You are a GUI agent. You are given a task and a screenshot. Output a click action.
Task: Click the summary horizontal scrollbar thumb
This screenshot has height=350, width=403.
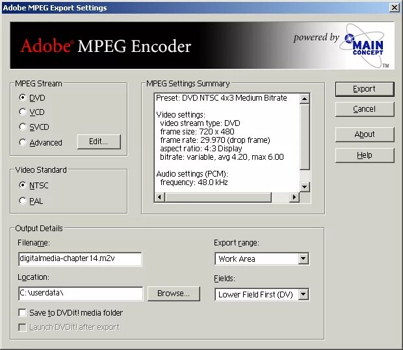click(218, 197)
